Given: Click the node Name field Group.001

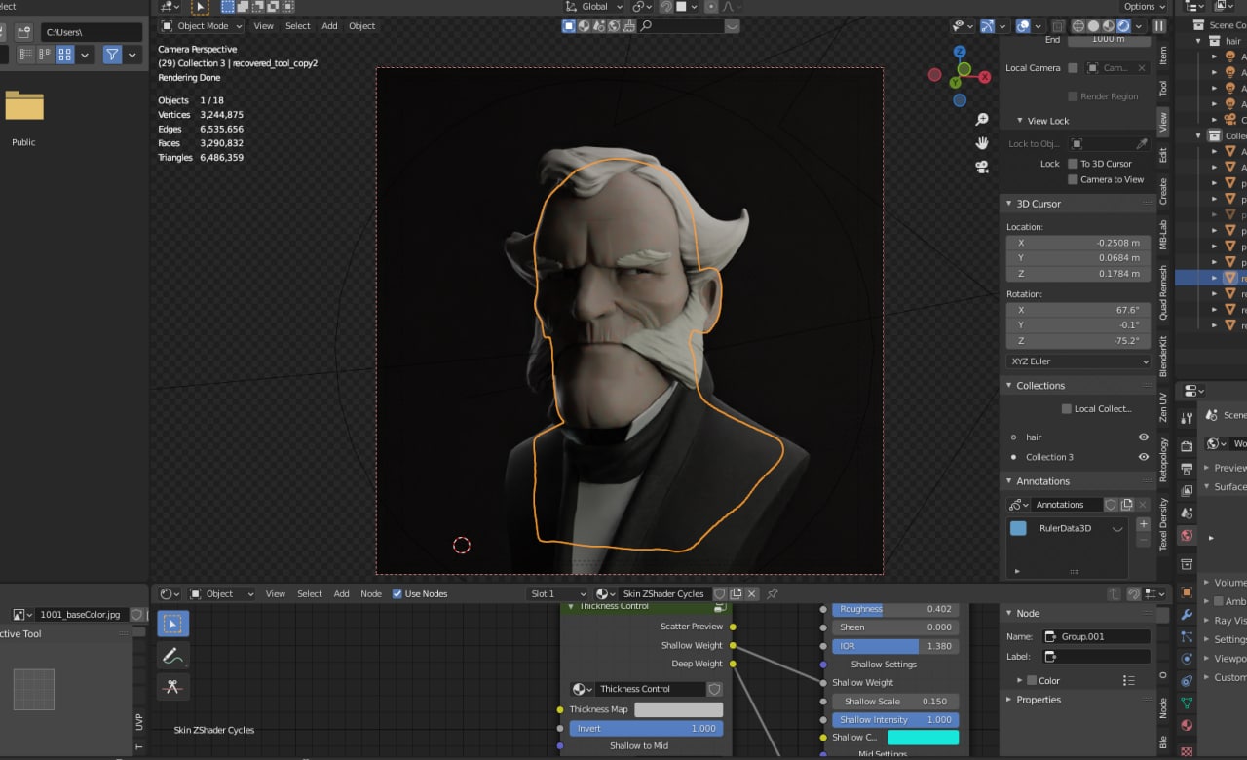Looking at the screenshot, I should click(x=1096, y=636).
